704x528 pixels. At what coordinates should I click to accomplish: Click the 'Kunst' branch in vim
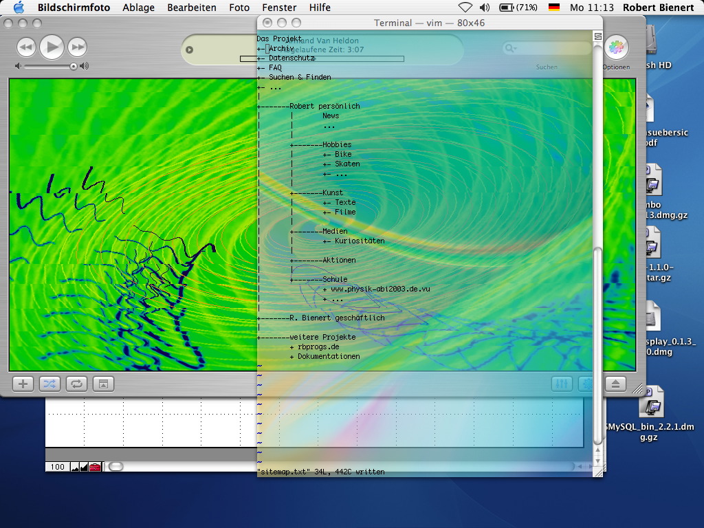(x=333, y=192)
